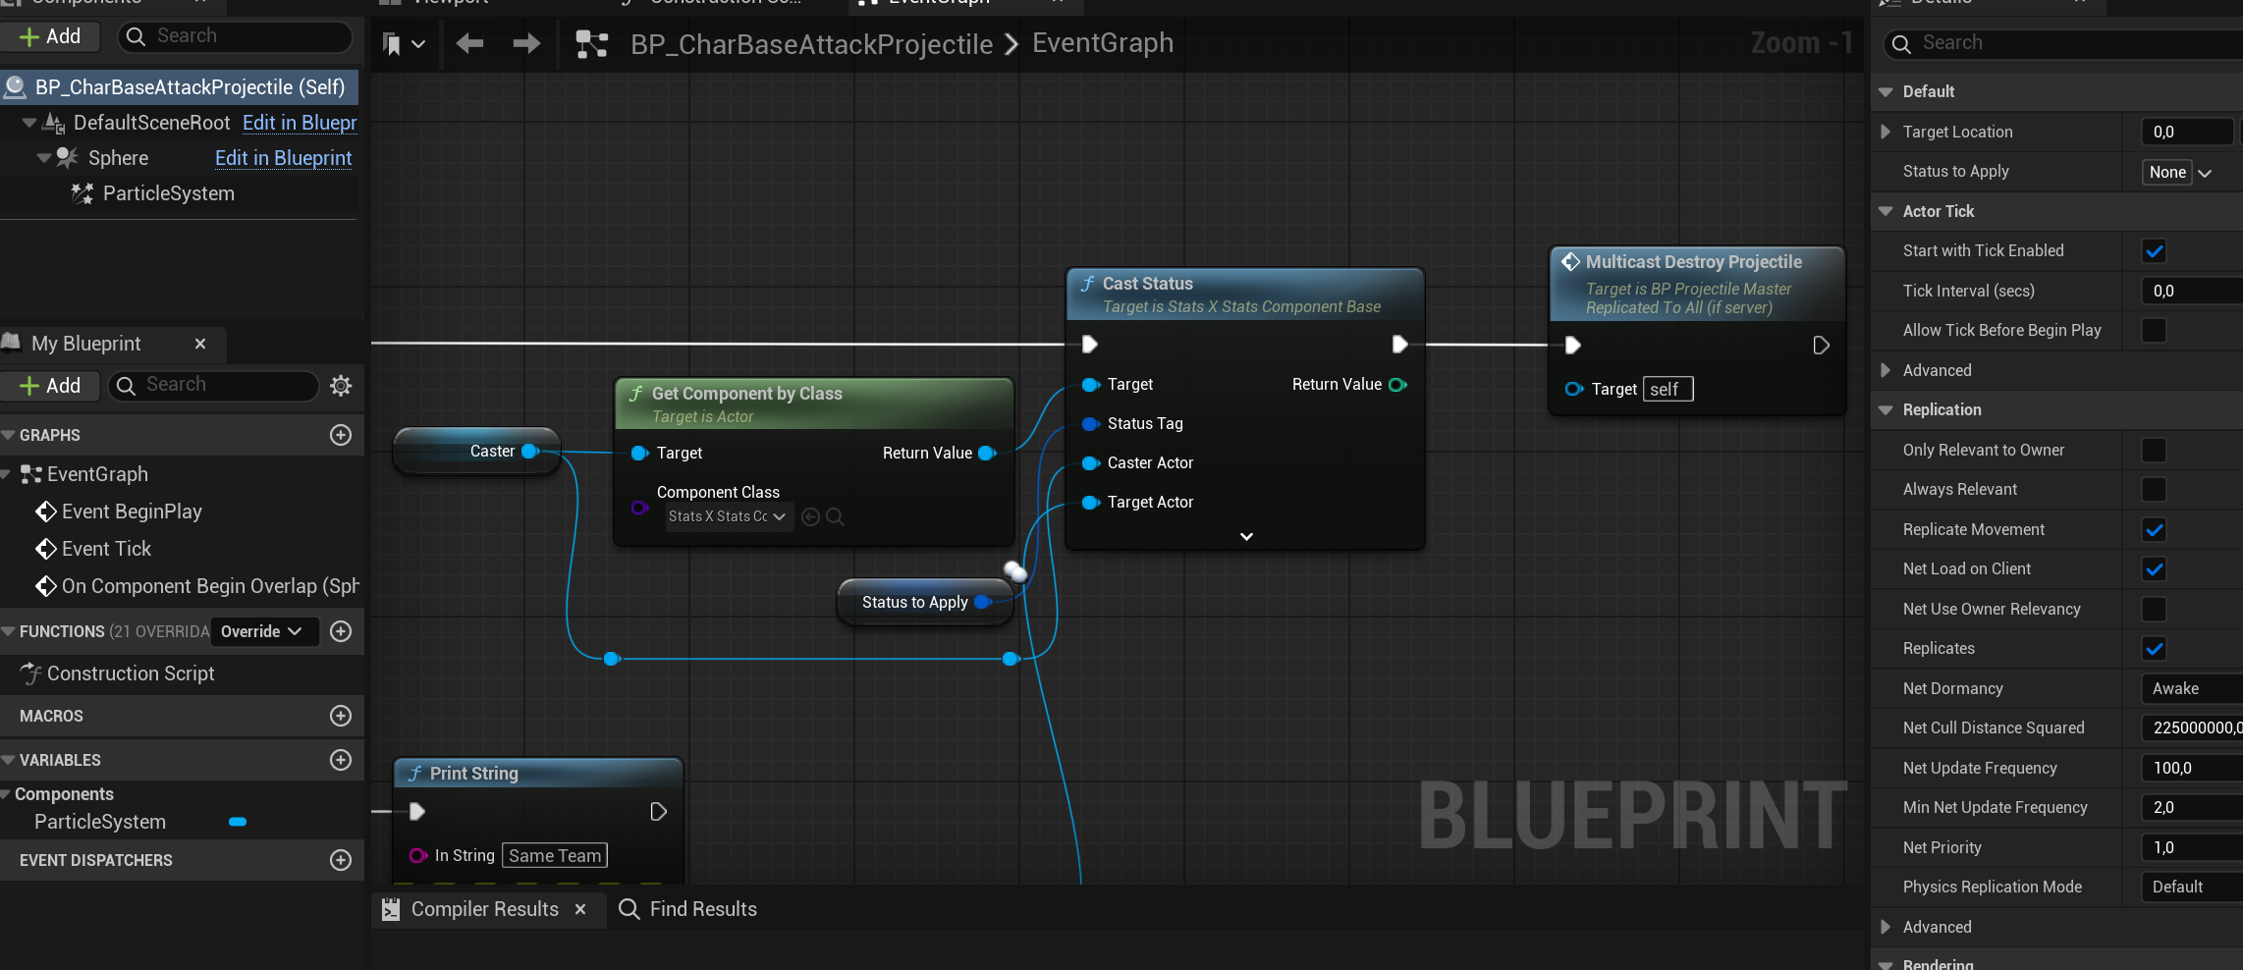This screenshot has height=970, width=2243.
Task: Enable the Always Relevant checkbox
Action: [x=2154, y=490]
